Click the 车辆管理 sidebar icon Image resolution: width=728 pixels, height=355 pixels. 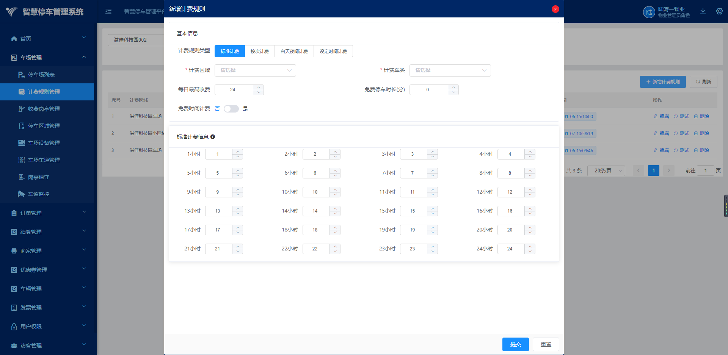coord(14,289)
